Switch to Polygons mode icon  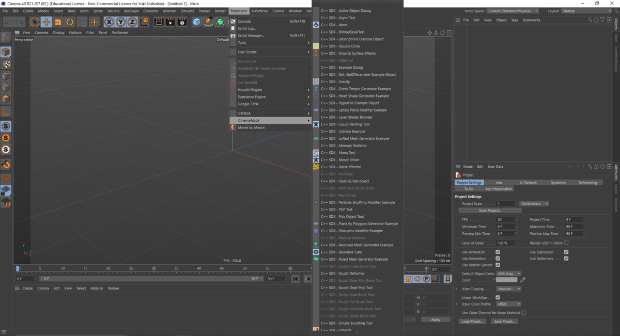point(6,99)
